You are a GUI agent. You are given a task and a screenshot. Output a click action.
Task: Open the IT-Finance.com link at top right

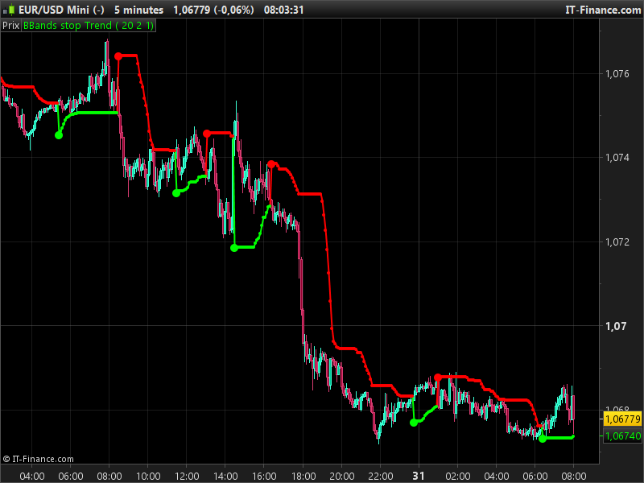pyautogui.click(x=603, y=10)
